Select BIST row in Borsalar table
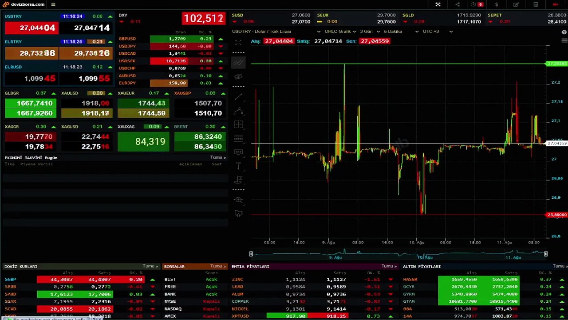The height and width of the screenshot is (320, 568). (x=195, y=279)
